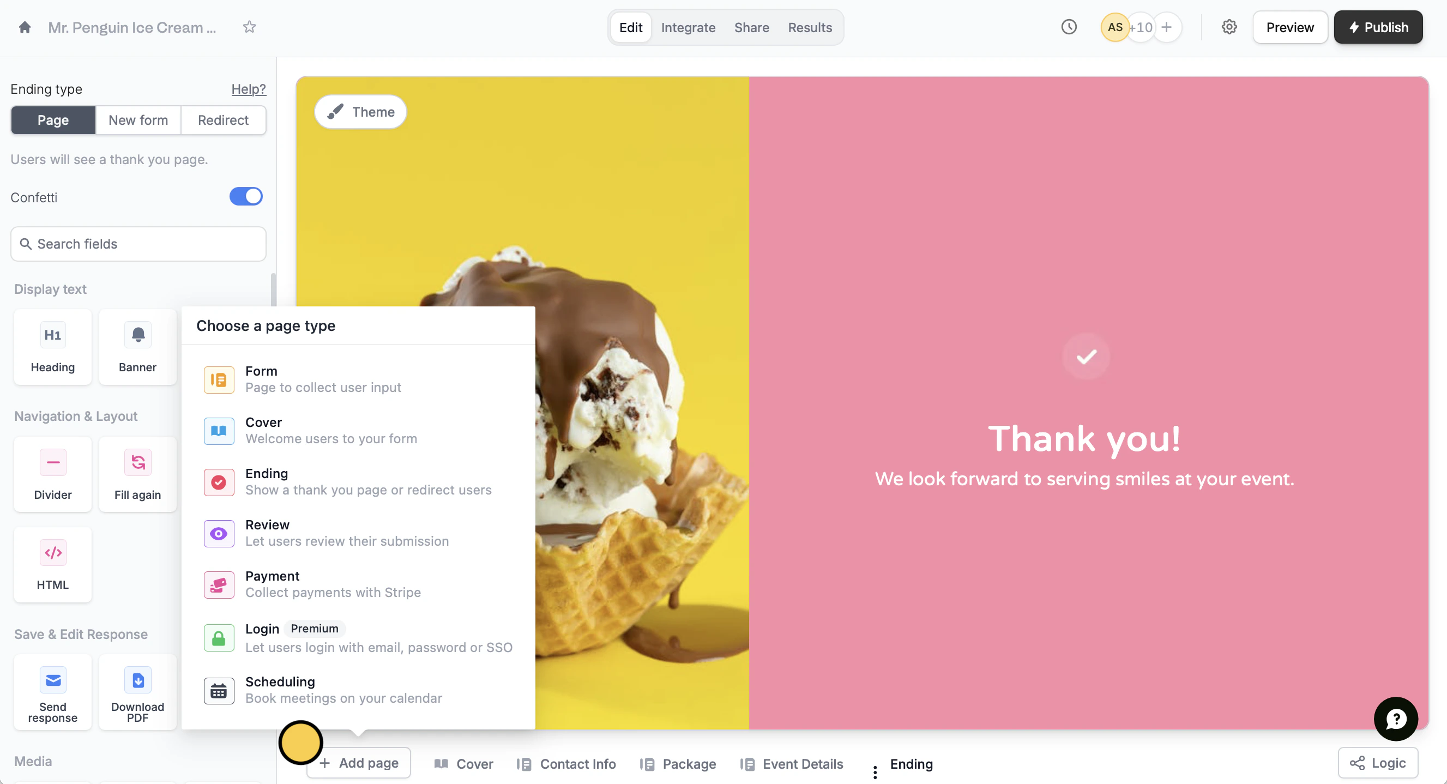Open Ending page options menu dots

[x=875, y=772]
